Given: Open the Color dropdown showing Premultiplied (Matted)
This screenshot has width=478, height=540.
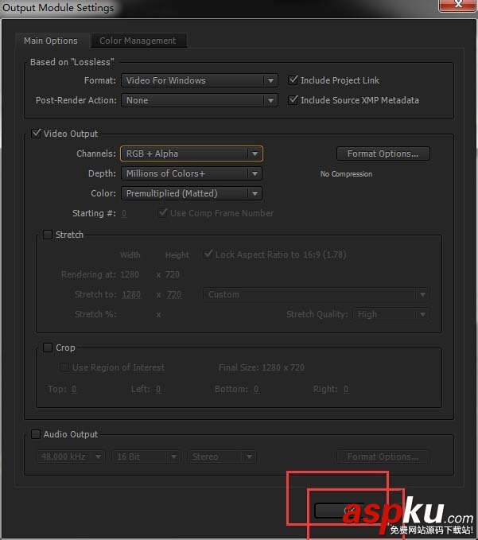Looking at the screenshot, I should (192, 193).
